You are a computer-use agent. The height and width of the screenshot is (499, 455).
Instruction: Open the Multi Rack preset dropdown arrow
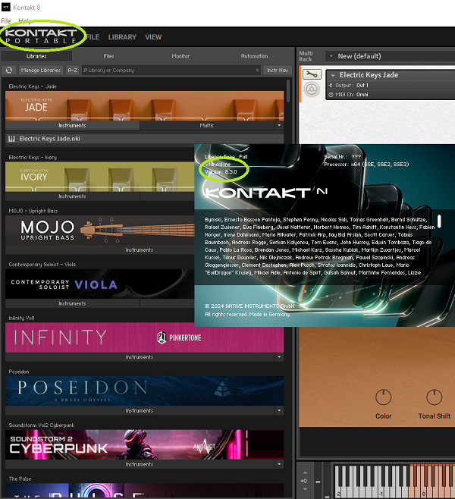331,56
